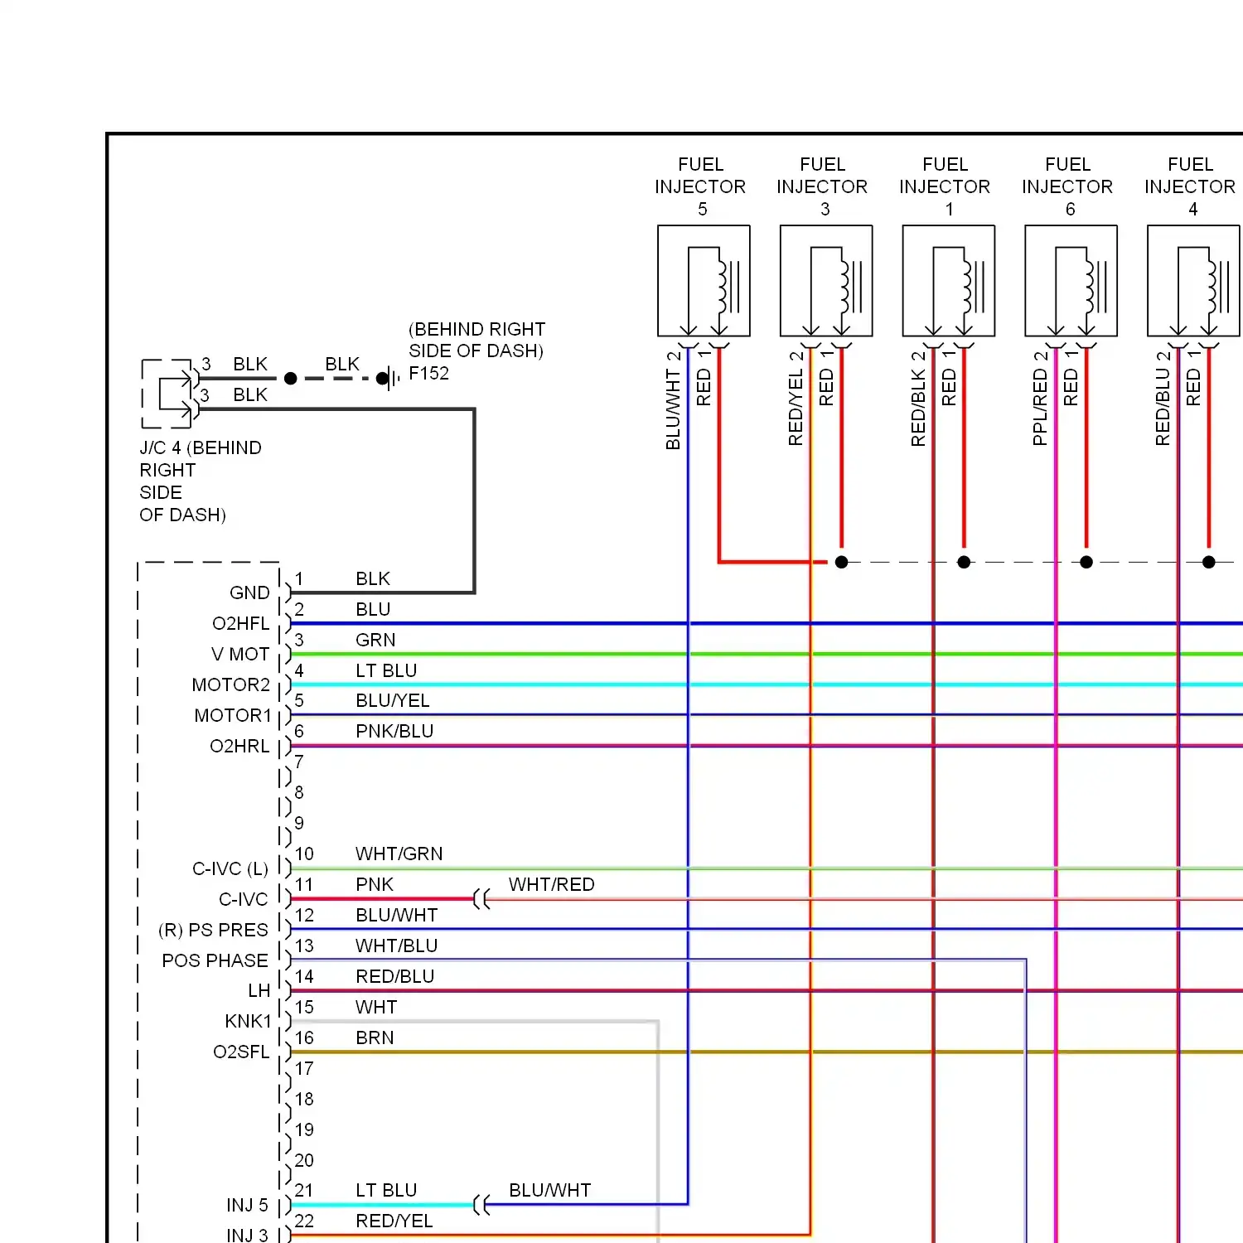1243x1243 pixels.
Task: Click the RED/YEL wire label at pin 22
Action: (394, 1221)
